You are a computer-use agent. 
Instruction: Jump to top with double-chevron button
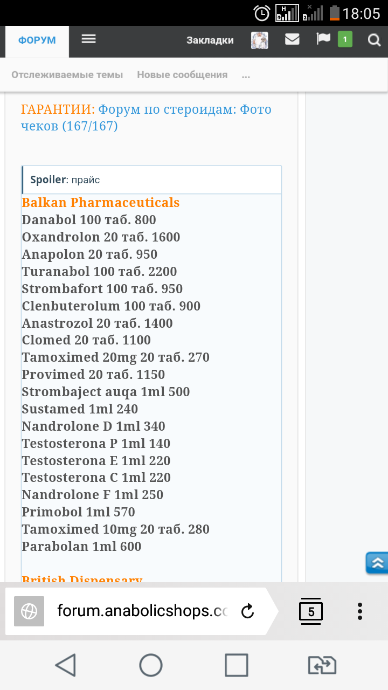[377, 563]
